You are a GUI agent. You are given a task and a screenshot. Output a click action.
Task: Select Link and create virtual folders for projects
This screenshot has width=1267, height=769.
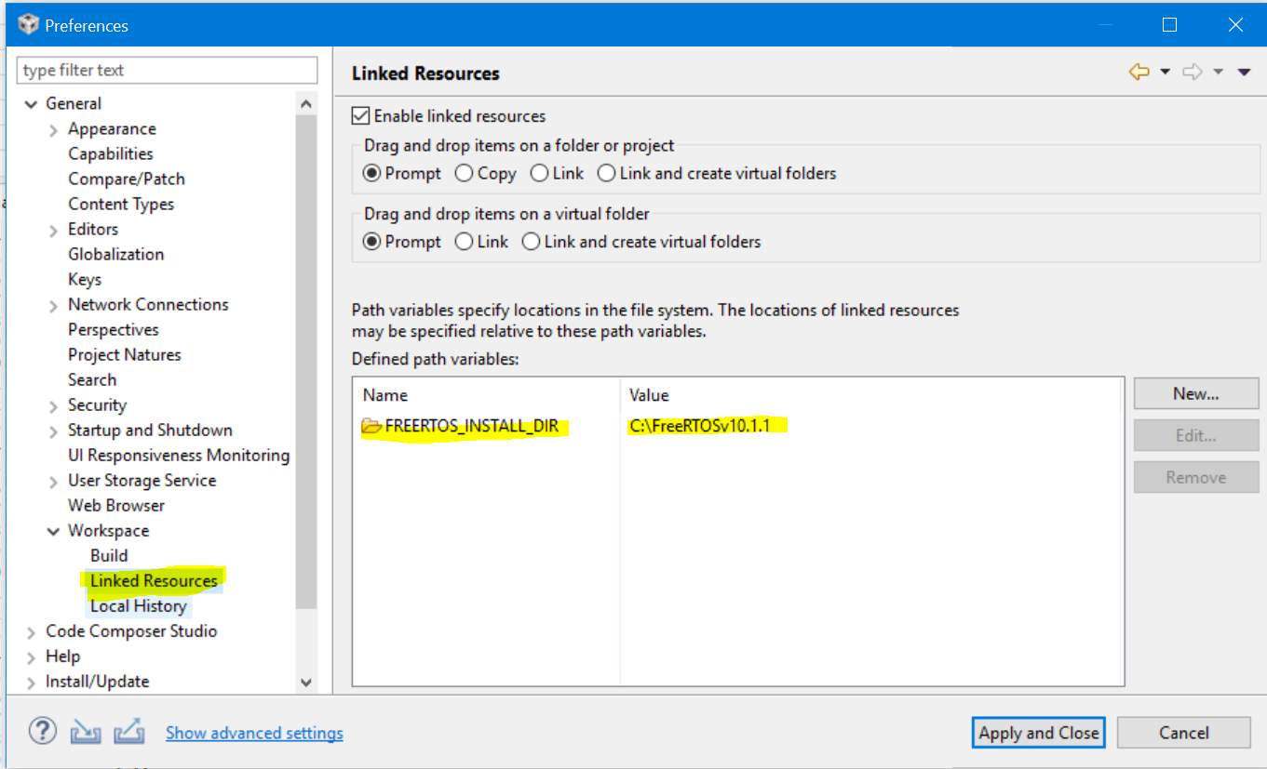(607, 173)
